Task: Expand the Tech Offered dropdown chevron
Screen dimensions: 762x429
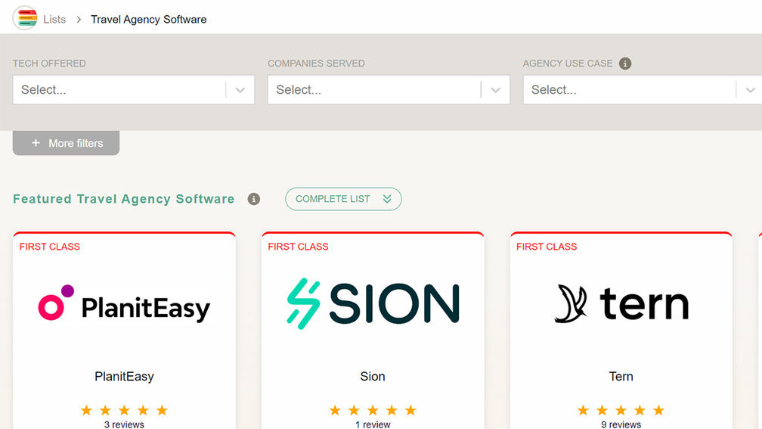Action: [x=240, y=90]
